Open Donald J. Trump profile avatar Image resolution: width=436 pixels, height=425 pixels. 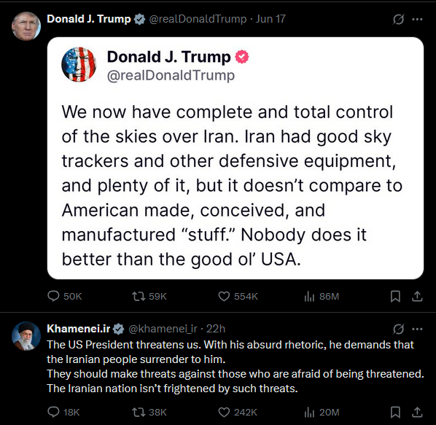pyautogui.click(x=26, y=26)
